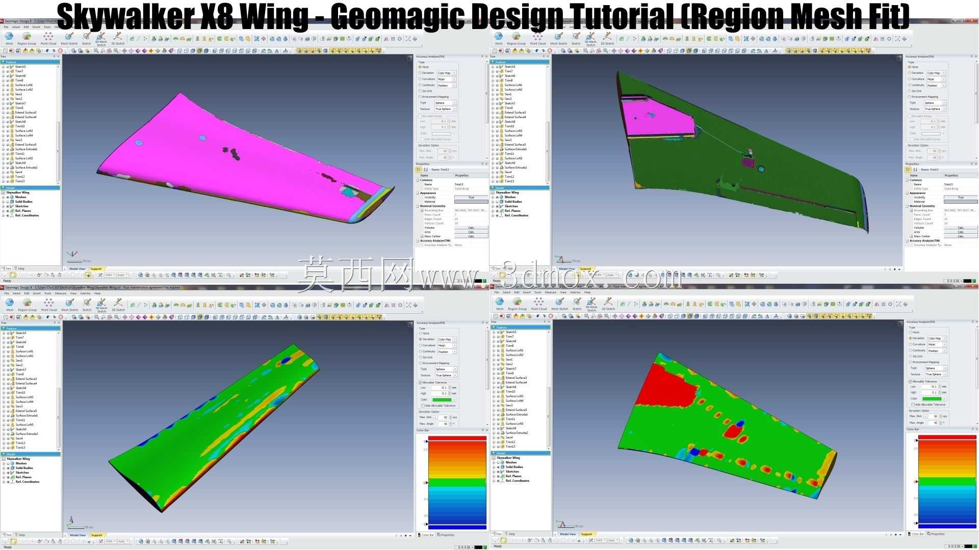
Task: Select Curvature radio in bottom-left Accuracy Analyzer
Action: [x=421, y=345]
